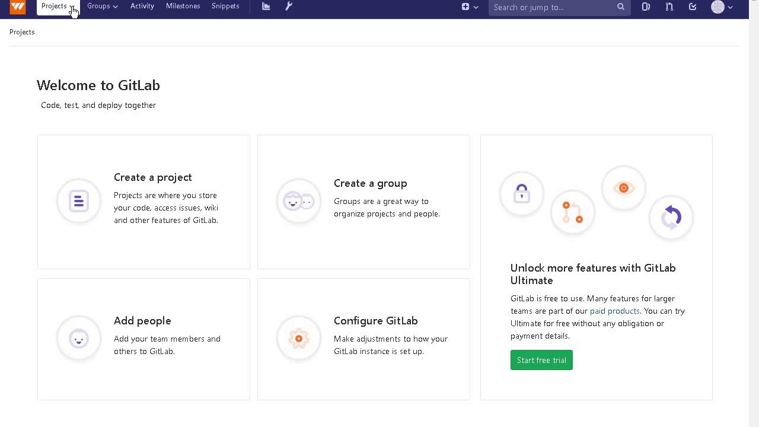Open the Admin Area wrench icon
The width and height of the screenshot is (759, 427).
point(289,7)
